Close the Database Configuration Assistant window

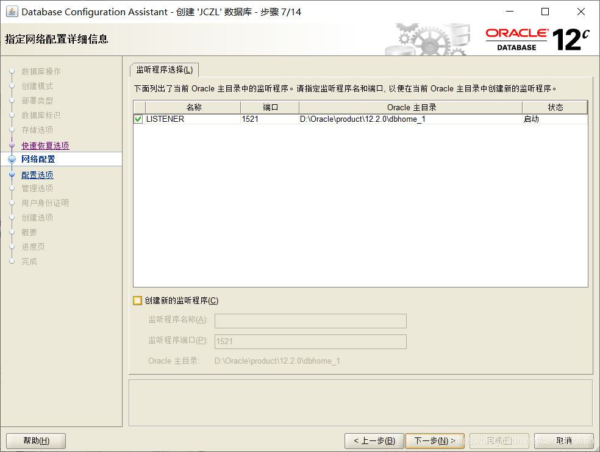click(x=581, y=12)
